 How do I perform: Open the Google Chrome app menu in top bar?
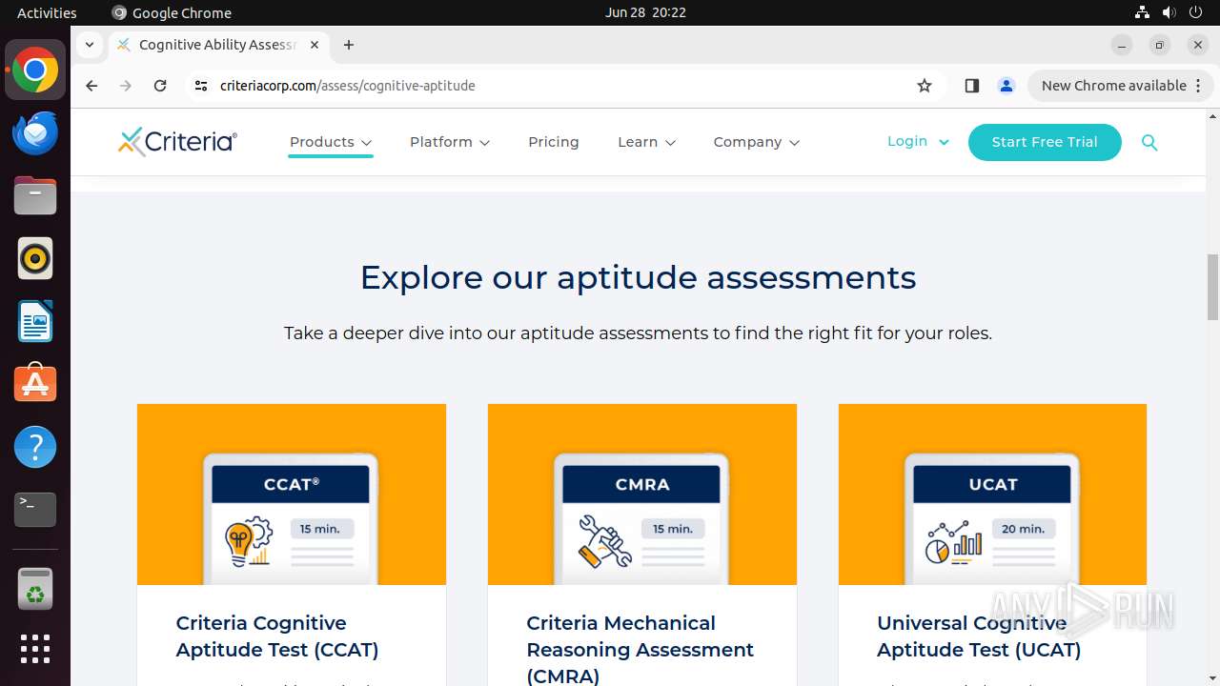[173, 12]
